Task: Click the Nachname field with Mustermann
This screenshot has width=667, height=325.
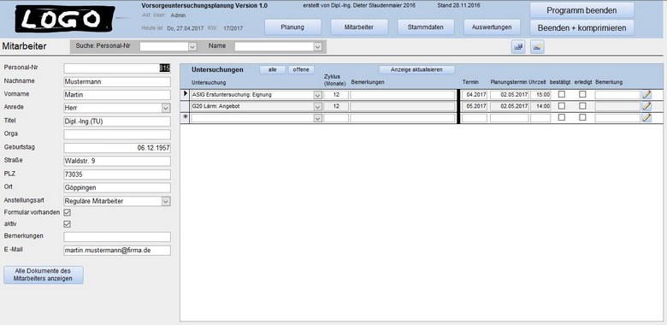Action: (117, 81)
